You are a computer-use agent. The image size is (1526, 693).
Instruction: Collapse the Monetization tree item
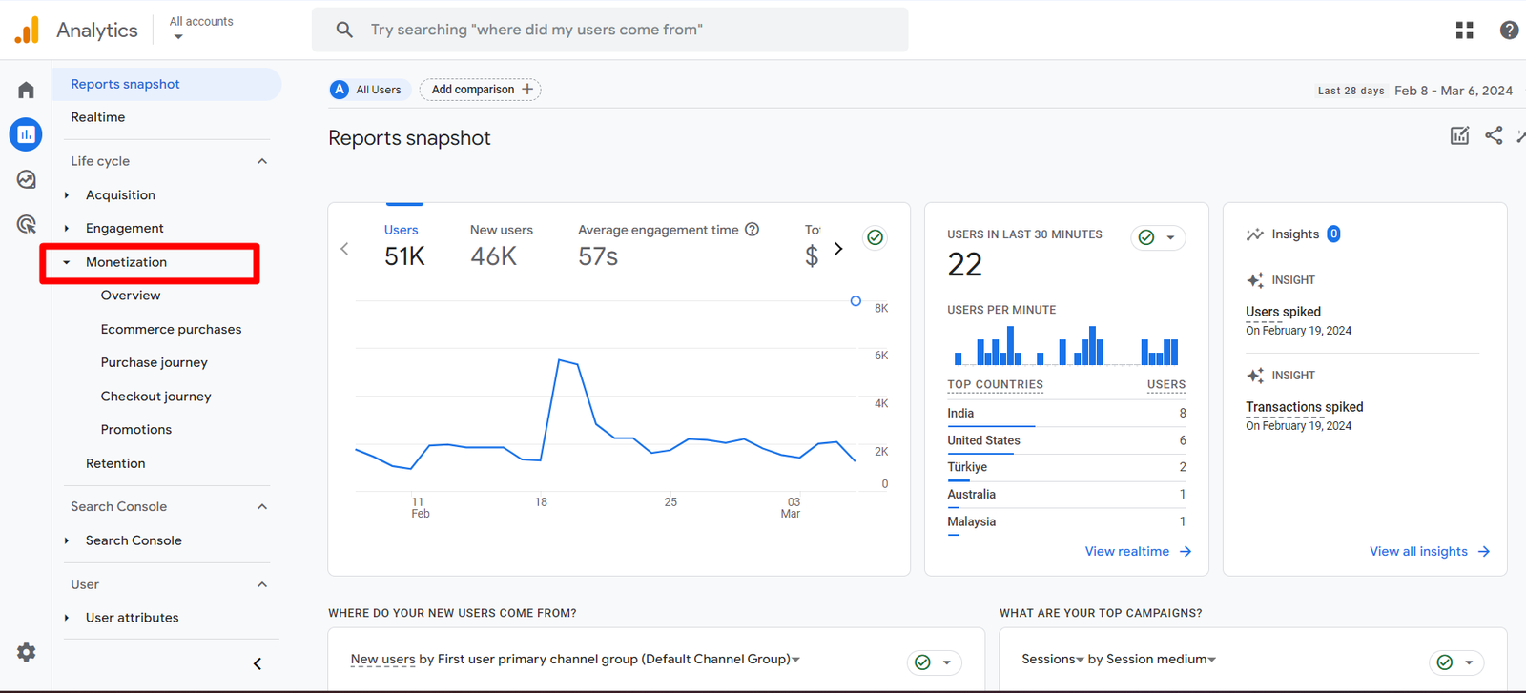[67, 262]
